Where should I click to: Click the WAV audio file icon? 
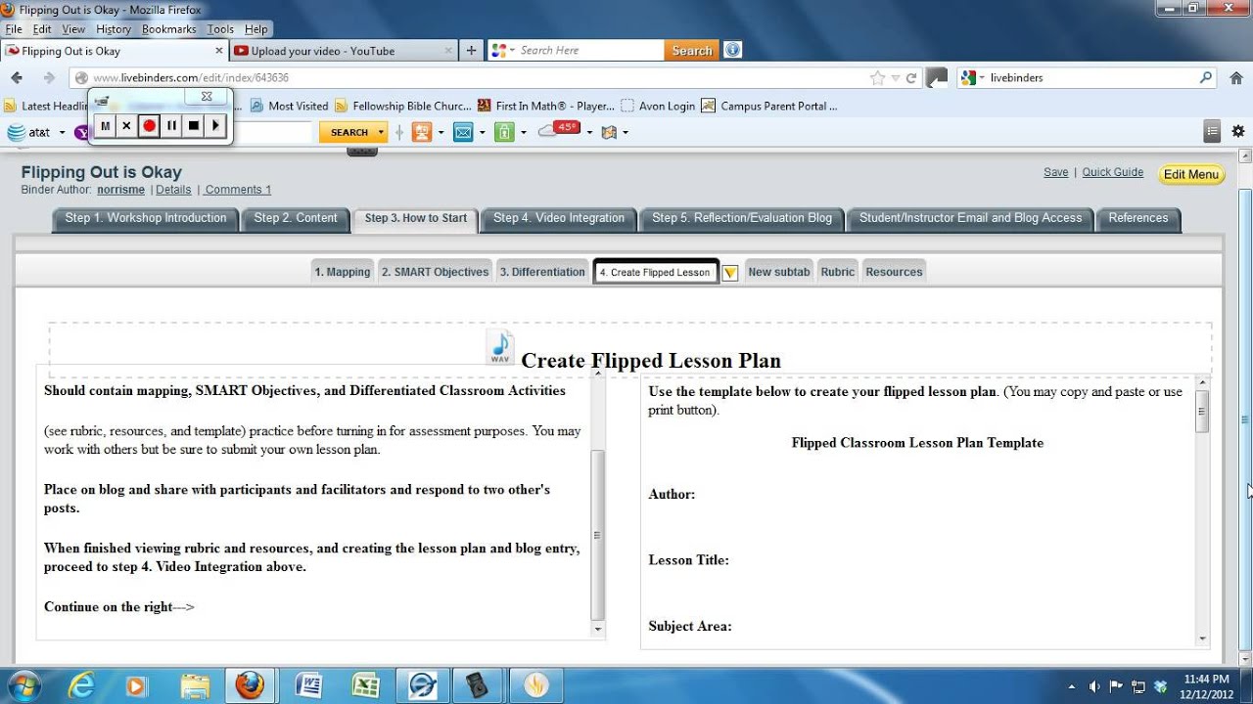[500, 347]
